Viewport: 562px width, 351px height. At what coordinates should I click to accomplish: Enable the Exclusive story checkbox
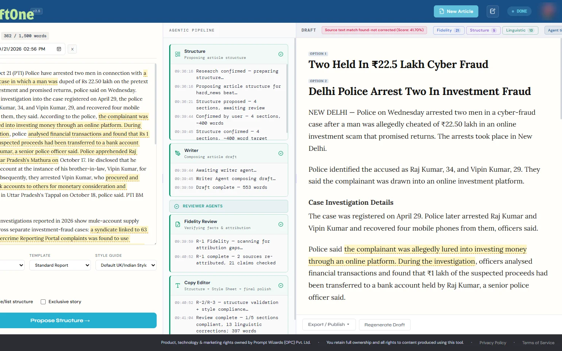tap(43, 302)
